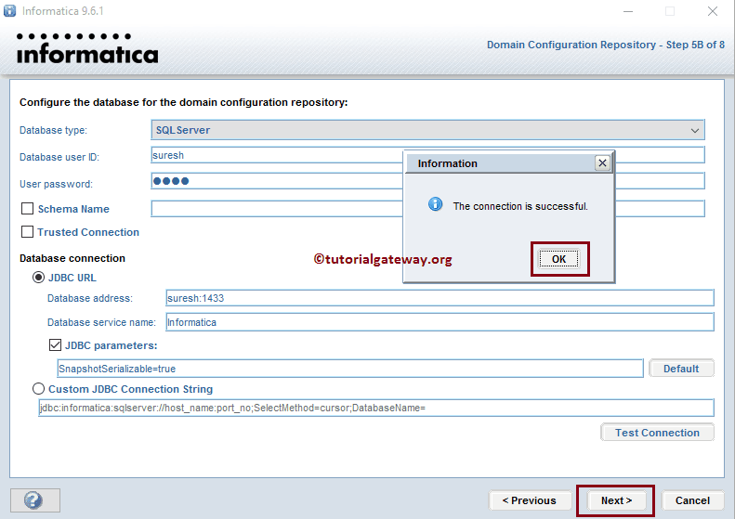This screenshot has height=519, width=735.
Task: Edit the SnapshotSerializable=true parameters field
Action: (x=350, y=369)
